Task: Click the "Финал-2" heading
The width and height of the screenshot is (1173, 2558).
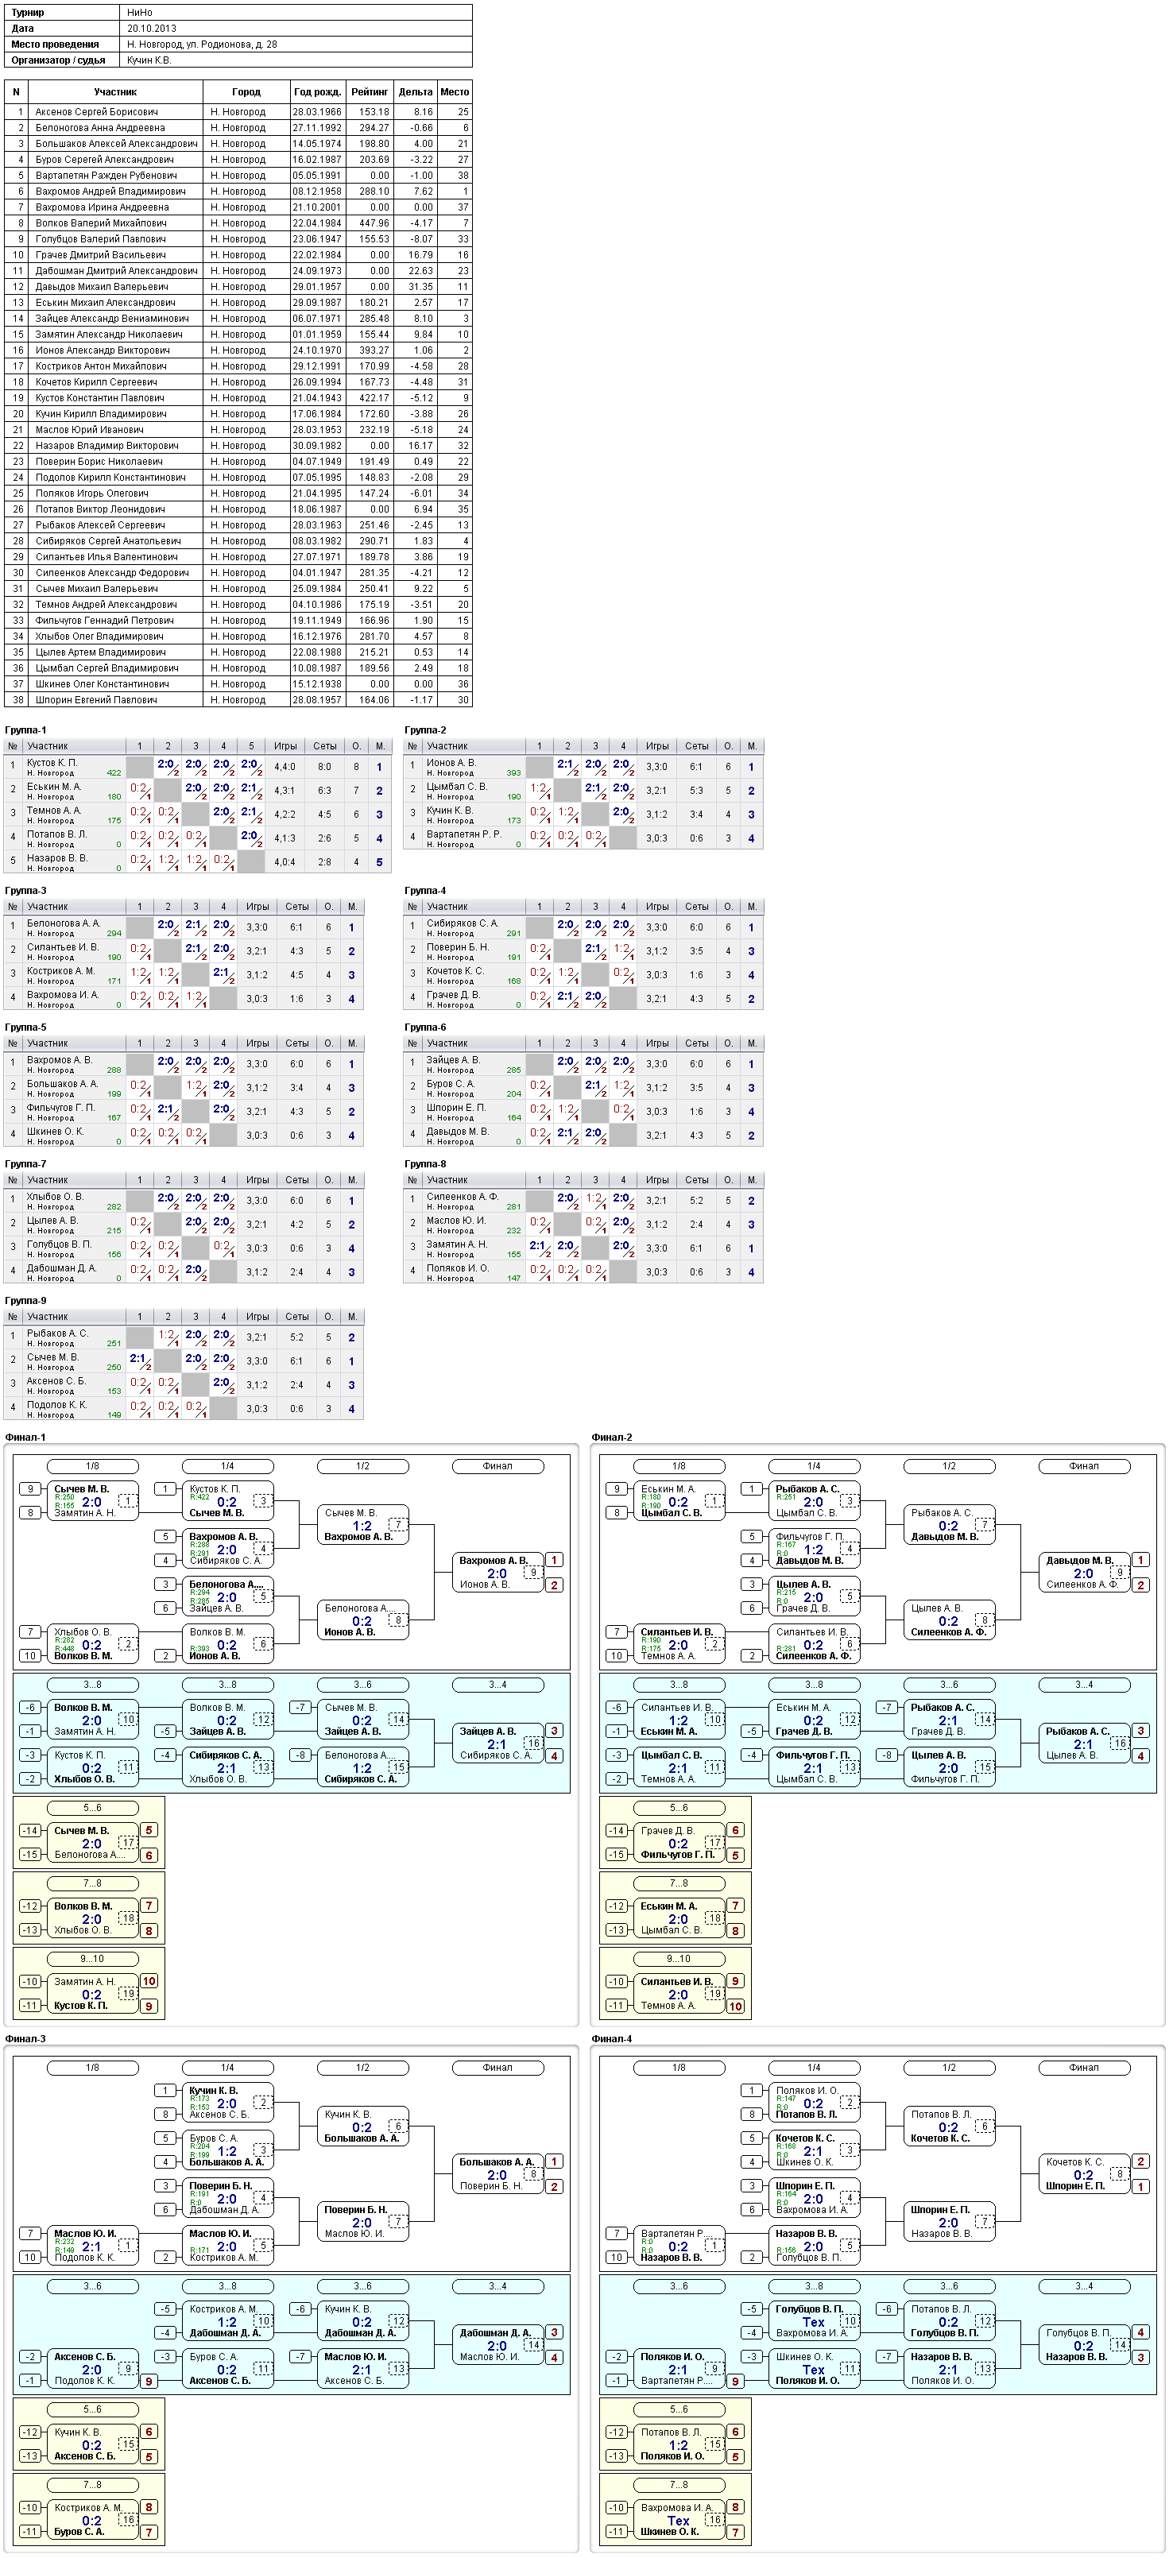Action: coord(612,1437)
